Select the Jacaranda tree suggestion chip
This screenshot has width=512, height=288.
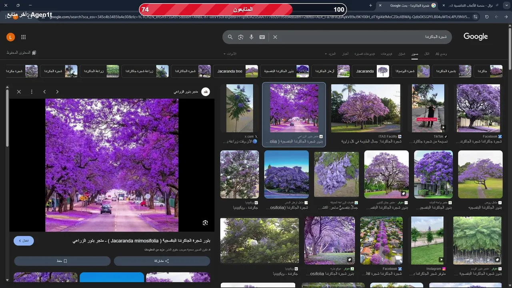click(x=236, y=71)
